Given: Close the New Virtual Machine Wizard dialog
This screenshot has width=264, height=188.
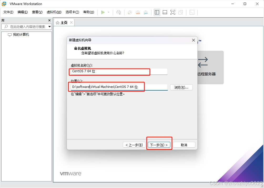Looking at the screenshot, I should point(194,40).
